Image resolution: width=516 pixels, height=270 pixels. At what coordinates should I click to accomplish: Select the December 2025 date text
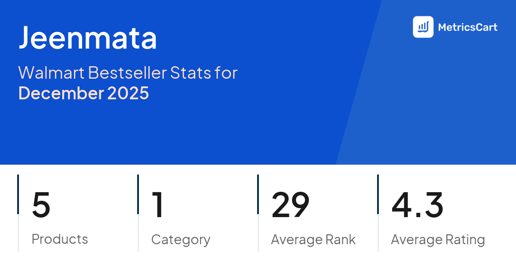pyautogui.click(x=83, y=93)
